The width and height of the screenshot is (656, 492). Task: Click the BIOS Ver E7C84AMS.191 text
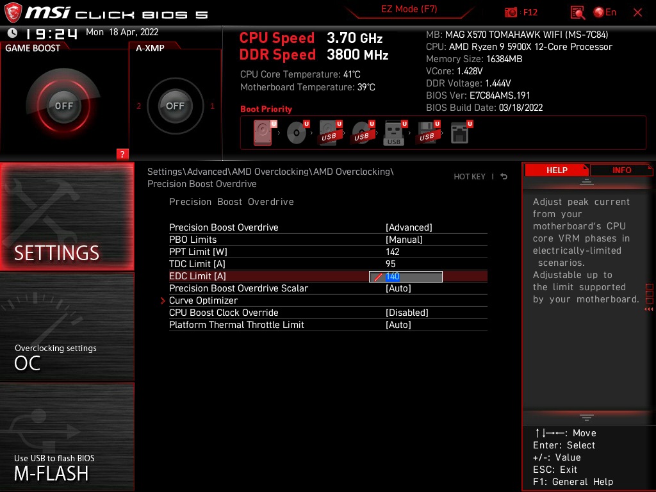(x=478, y=95)
